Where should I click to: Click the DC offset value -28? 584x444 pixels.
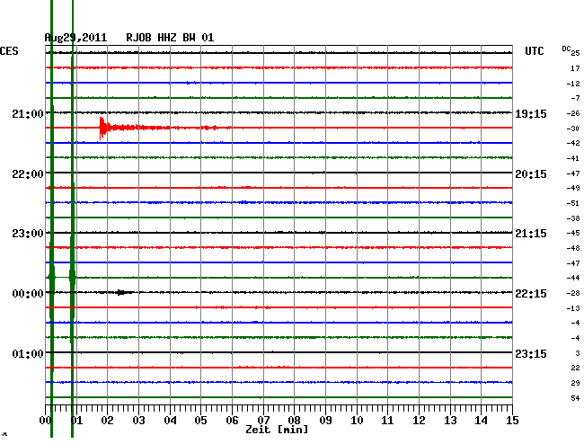pyautogui.click(x=573, y=294)
